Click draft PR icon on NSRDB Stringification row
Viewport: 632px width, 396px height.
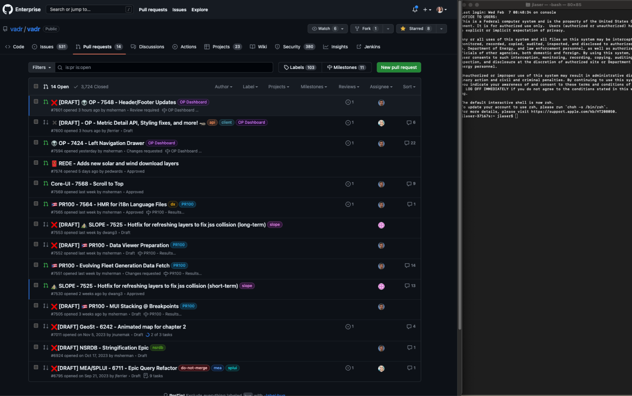[46, 348]
